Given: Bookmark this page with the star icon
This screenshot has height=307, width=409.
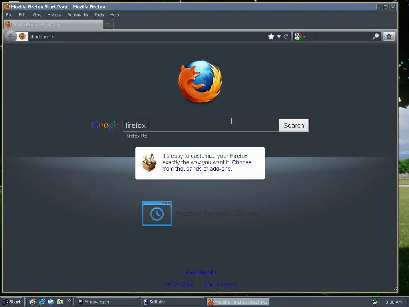Looking at the screenshot, I should tap(271, 36).
